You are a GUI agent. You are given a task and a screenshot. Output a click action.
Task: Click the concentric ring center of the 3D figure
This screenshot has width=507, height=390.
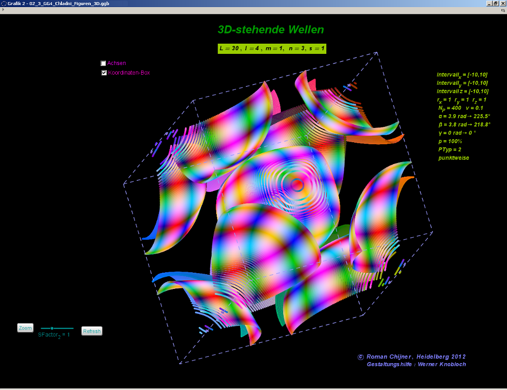click(x=297, y=185)
